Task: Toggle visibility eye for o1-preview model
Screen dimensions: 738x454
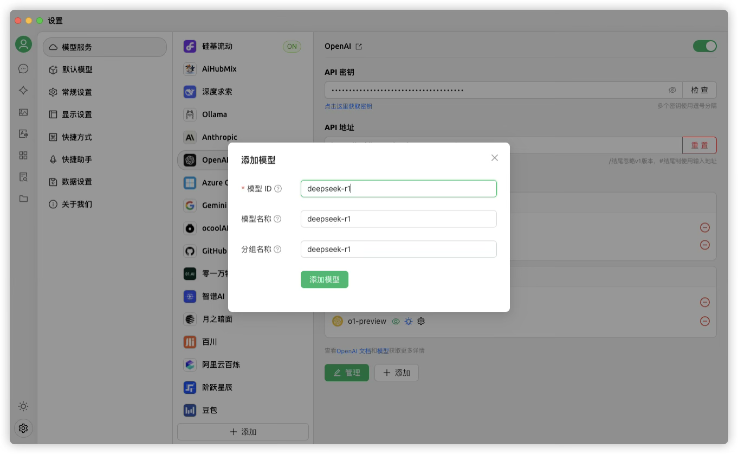Action: click(x=396, y=321)
